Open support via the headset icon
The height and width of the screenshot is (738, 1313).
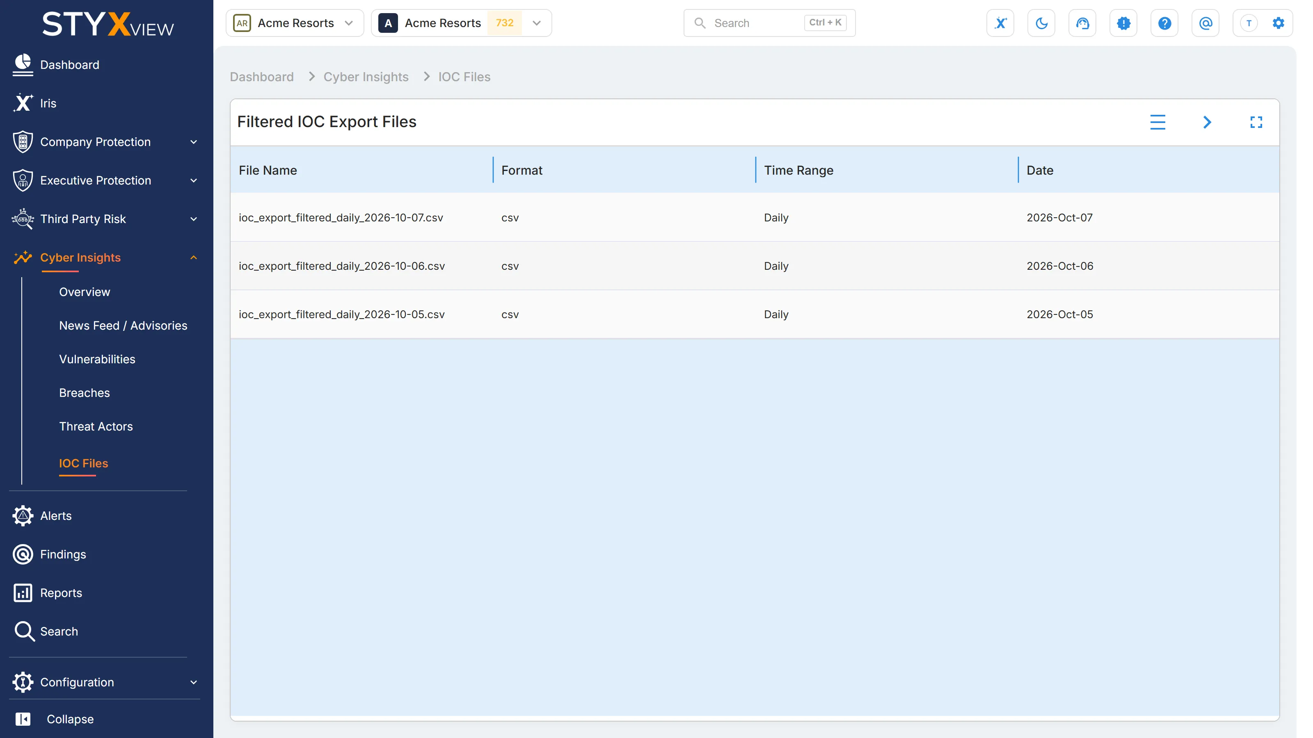1083,23
